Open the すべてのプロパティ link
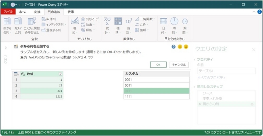Image resolution: width=263 pixels, height=136 pixels. click(x=211, y=78)
